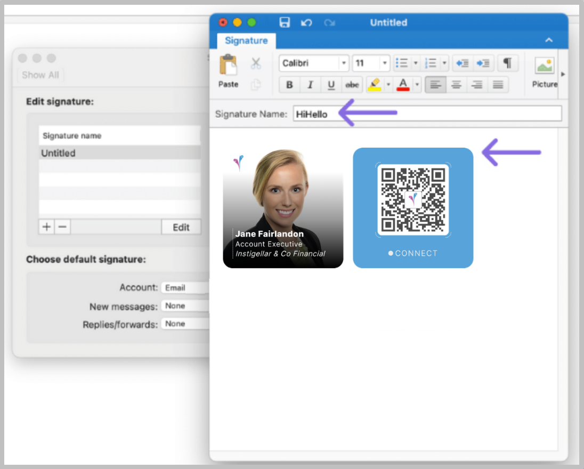Image resolution: width=584 pixels, height=469 pixels.
Task: Toggle Bold formatting
Action: (289, 85)
